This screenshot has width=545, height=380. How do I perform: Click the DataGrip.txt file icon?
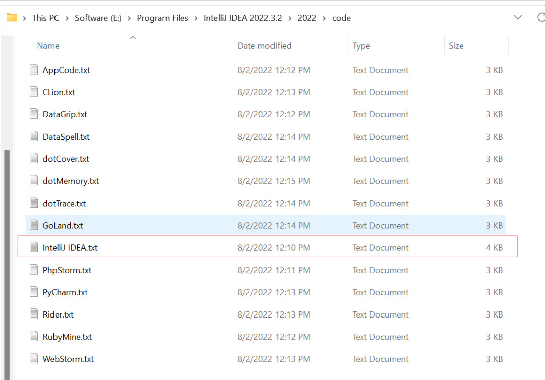click(34, 114)
